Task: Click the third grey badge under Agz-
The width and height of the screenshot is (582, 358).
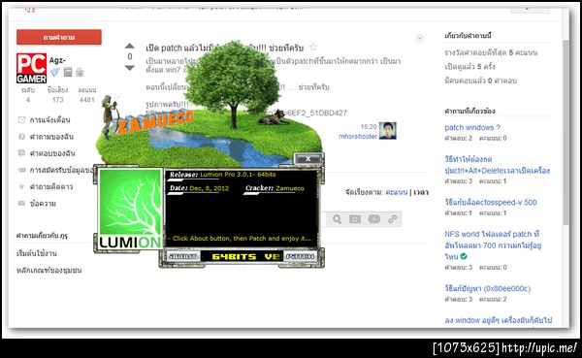Action: pos(80,72)
